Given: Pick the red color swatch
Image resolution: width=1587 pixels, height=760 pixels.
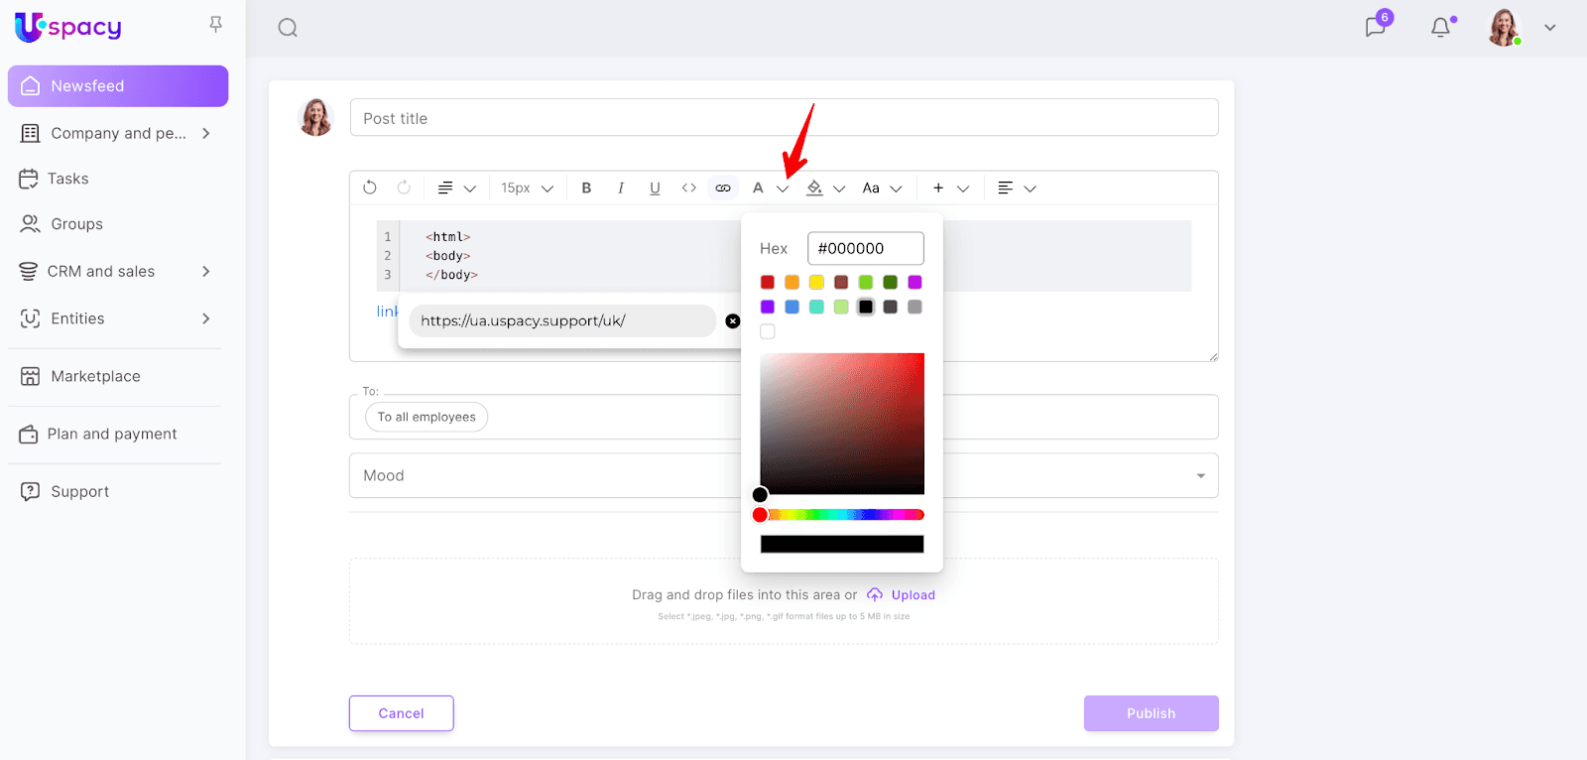Looking at the screenshot, I should [768, 283].
